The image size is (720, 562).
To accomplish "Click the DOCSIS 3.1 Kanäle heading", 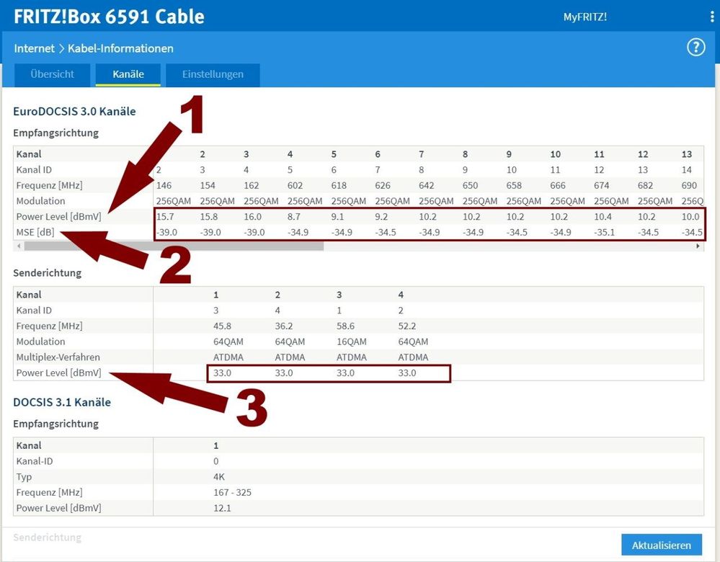I will click(x=62, y=402).
